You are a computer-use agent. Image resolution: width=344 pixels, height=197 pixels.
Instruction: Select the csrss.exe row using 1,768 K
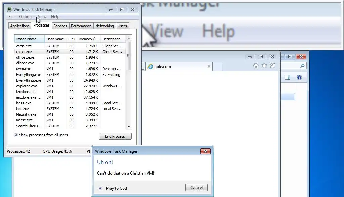coord(70,46)
